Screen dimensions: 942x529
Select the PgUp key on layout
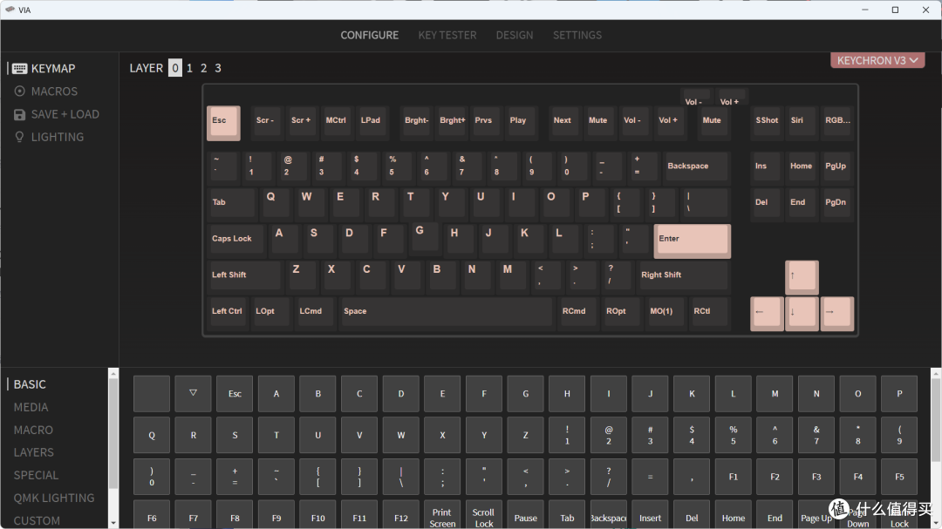click(836, 166)
